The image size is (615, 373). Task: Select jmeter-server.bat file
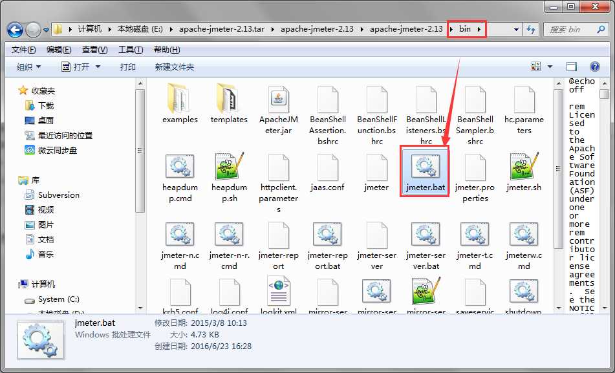(426, 246)
